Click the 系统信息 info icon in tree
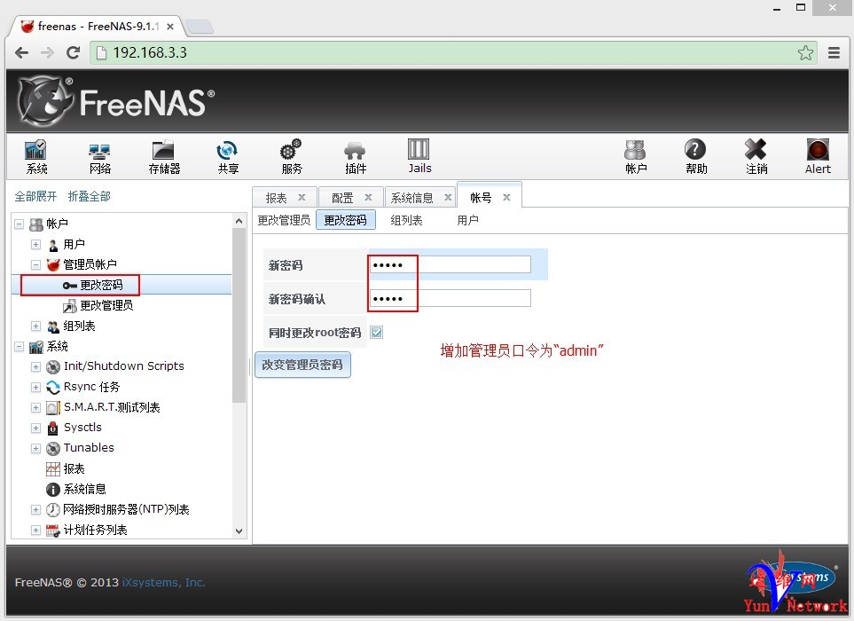 tap(53, 489)
